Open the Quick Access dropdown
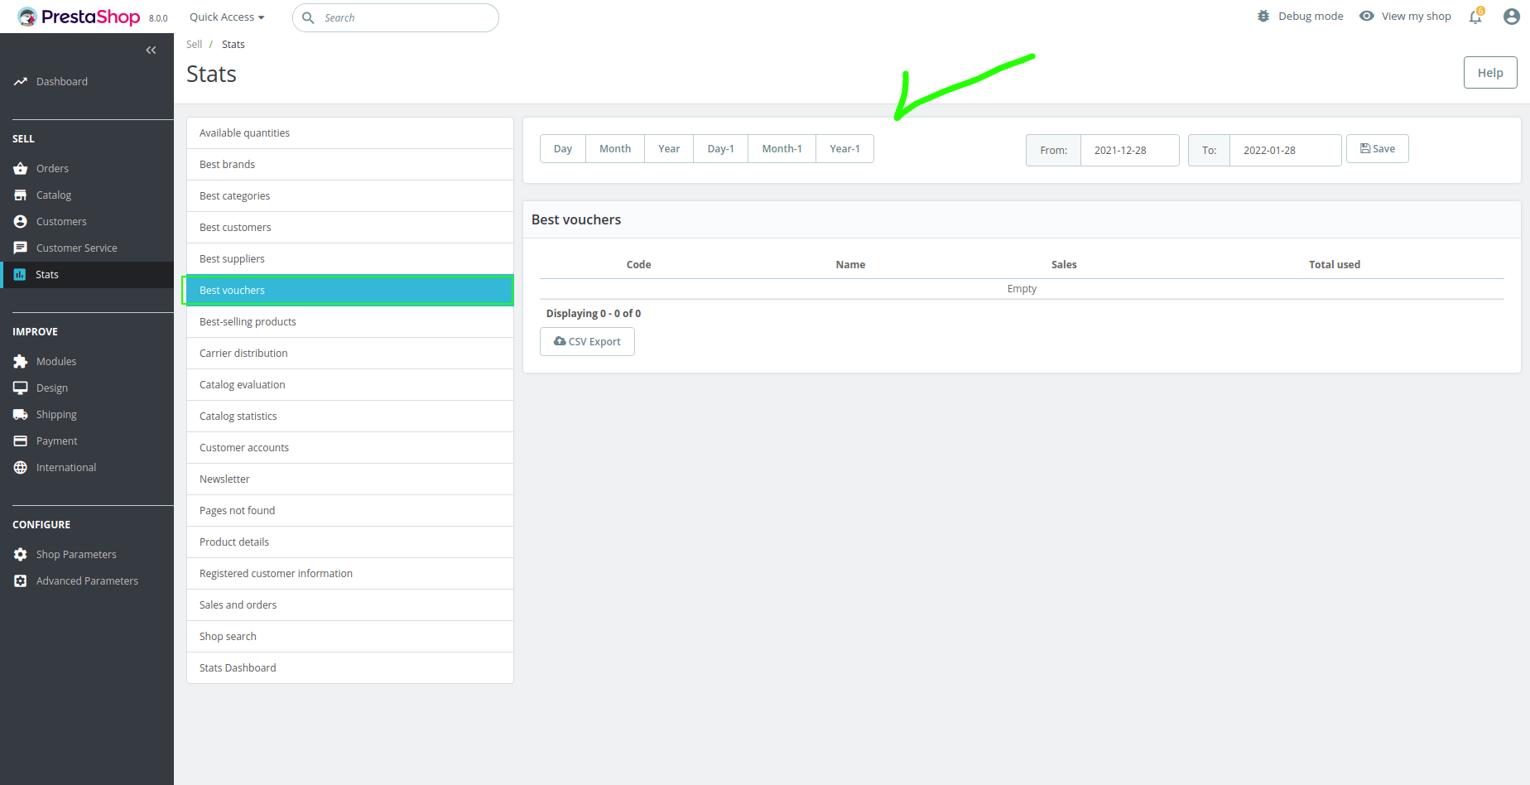Image resolution: width=1530 pixels, height=785 pixels. tap(225, 17)
